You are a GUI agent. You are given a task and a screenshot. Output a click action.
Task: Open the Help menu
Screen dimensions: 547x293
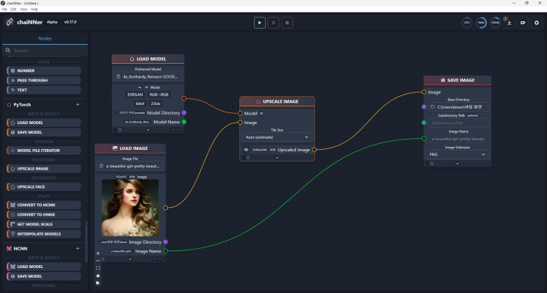click(34, 10)
